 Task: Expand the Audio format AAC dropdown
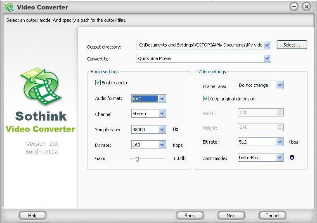162,98
